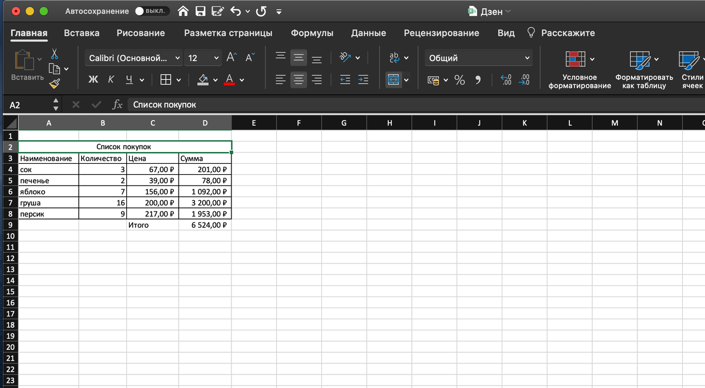
Task: Click the Copy icon
Action: coord(55,69)
